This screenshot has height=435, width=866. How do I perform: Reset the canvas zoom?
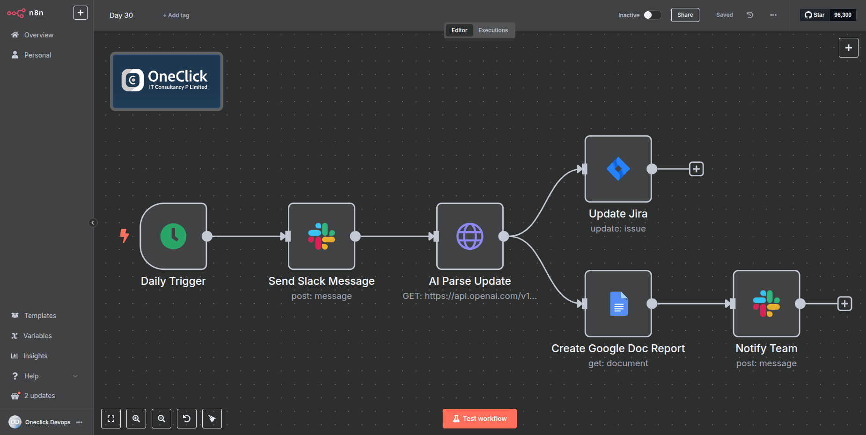(187, 419)
